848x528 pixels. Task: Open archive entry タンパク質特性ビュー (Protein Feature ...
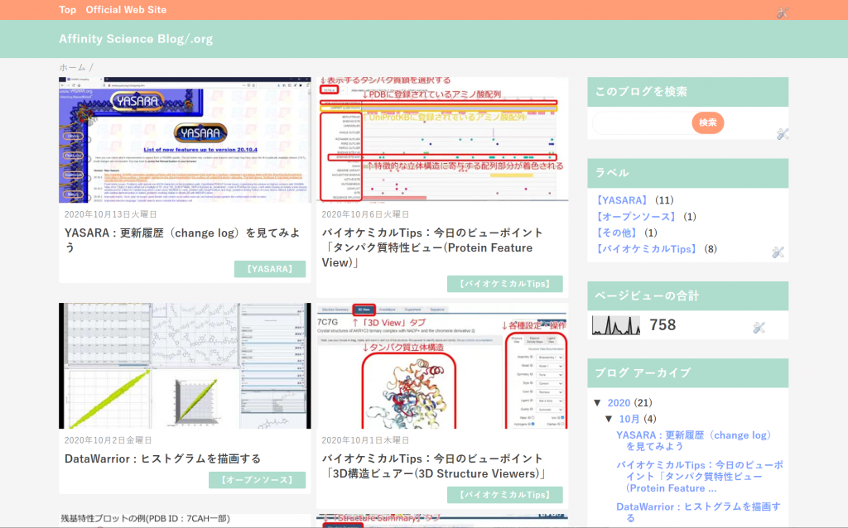699,476
